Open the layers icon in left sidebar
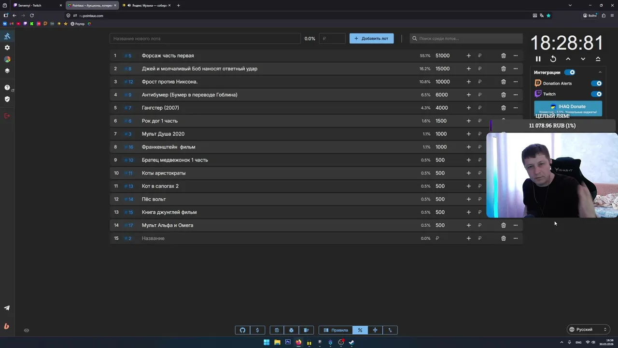Image resolution: width=618 pixels, height=348 pixels. pos(7,71)
